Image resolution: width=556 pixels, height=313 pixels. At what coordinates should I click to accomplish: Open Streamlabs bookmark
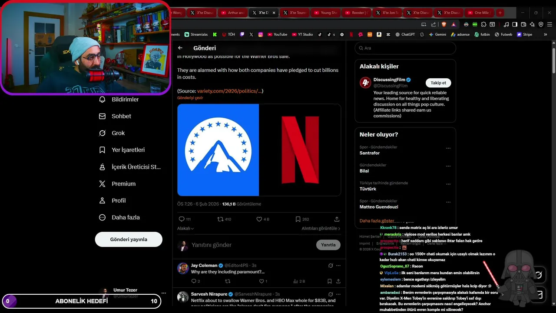pos(196,34)
